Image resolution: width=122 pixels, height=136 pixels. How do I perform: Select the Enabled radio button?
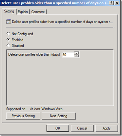(x=8, y=40)
